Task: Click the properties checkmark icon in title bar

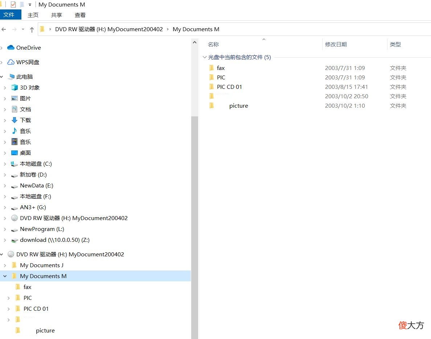Action: point(13,5)
